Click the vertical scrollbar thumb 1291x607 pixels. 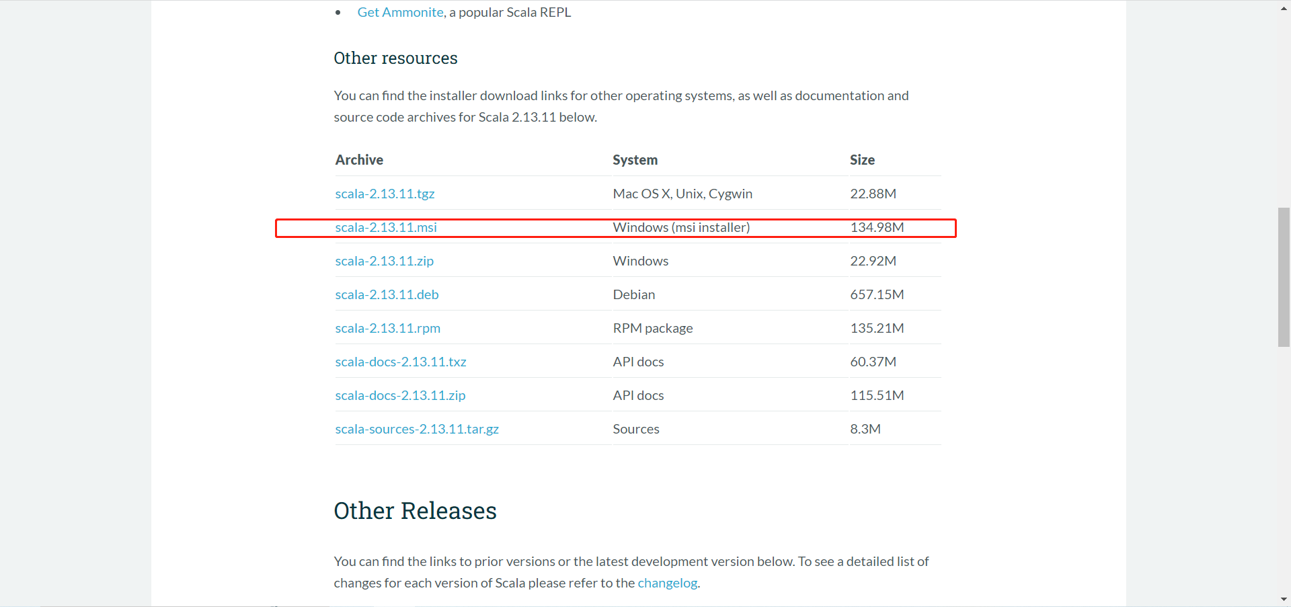pyautogui.click(x=1284, y=277)
